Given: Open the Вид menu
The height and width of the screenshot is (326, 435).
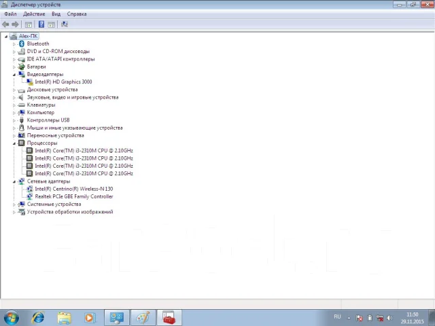Looking at the screenshot, I should [56, 14].
